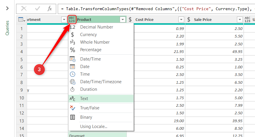This screenshot has width=255, height=137.
Task: Select row number 4
Action: point(22,52)
